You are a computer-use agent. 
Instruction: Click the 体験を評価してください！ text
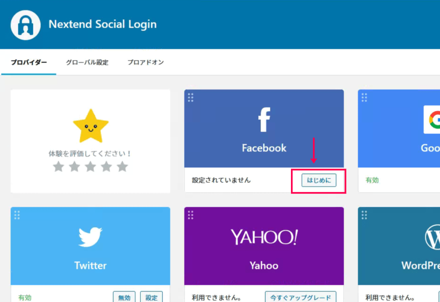tap(90, 154)
